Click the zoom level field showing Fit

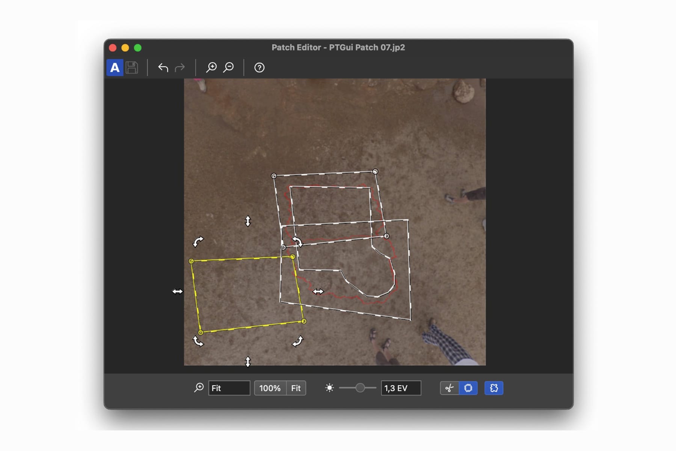pyautogui.click(x=229, y=388)
